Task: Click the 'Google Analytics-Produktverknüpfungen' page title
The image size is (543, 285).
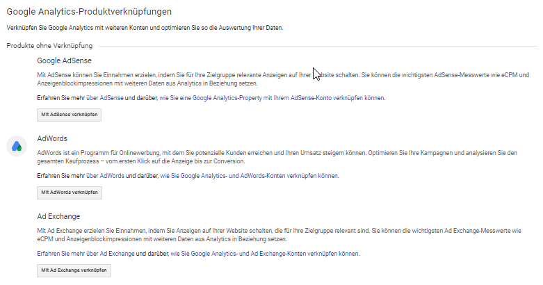Action: click(x=89, y=12)
